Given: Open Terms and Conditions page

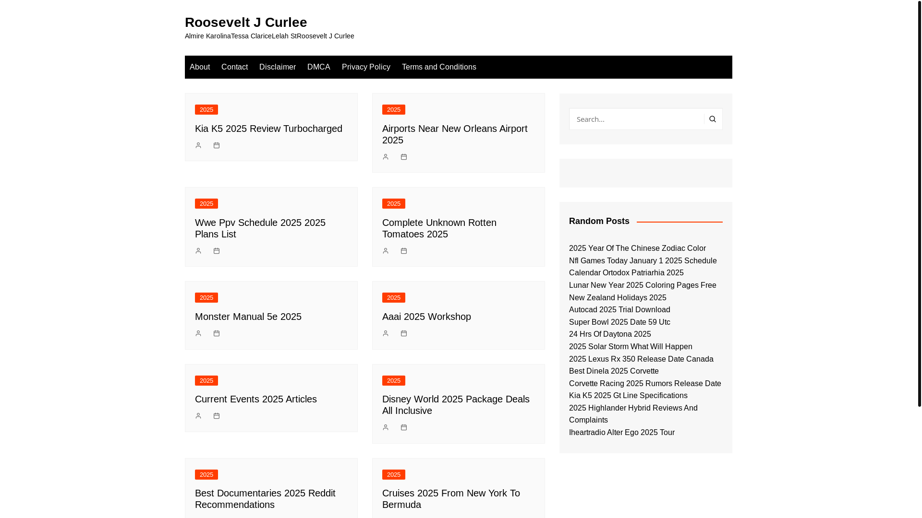Looking at the screenshot, I should (439, 67).
